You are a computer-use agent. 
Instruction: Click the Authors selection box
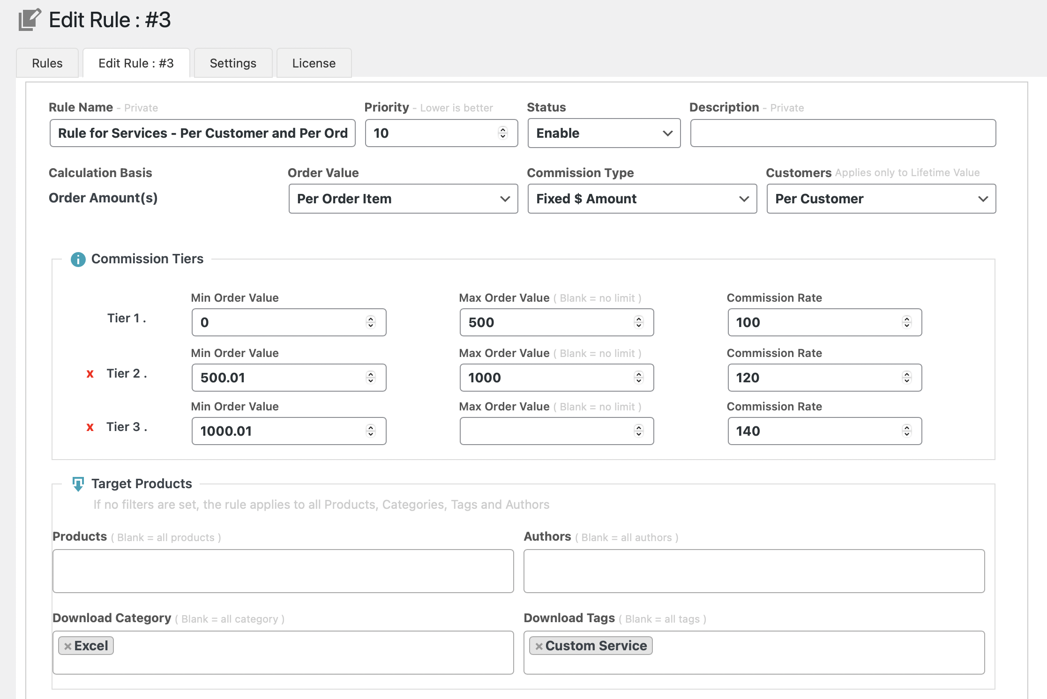754,571
